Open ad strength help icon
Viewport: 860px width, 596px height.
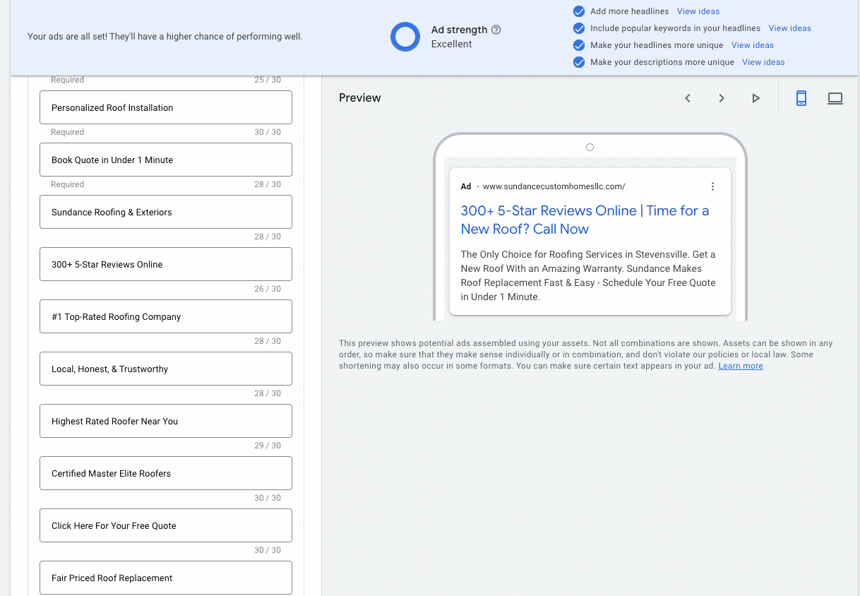pyautogui.click(x=496, y=30)
